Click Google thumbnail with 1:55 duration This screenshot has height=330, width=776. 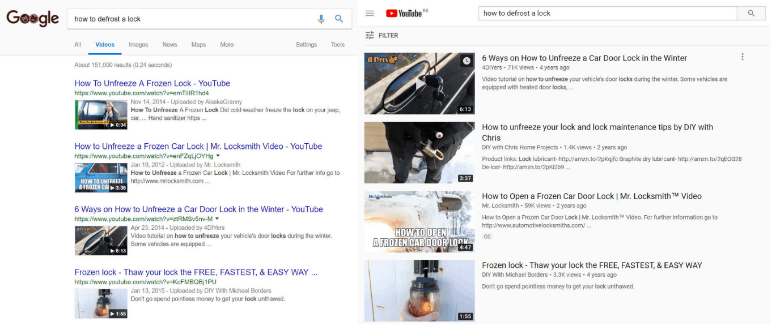[x=101, y=303]
